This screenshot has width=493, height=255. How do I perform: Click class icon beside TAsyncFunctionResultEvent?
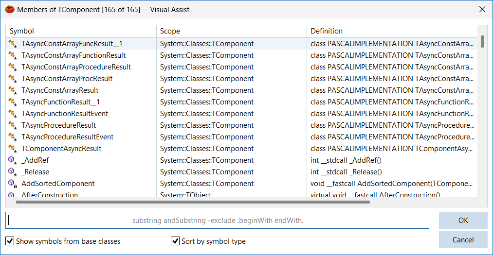point(12,113)
